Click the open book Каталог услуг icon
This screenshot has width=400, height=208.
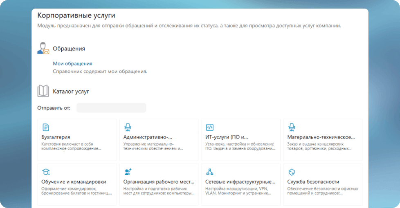43,91
